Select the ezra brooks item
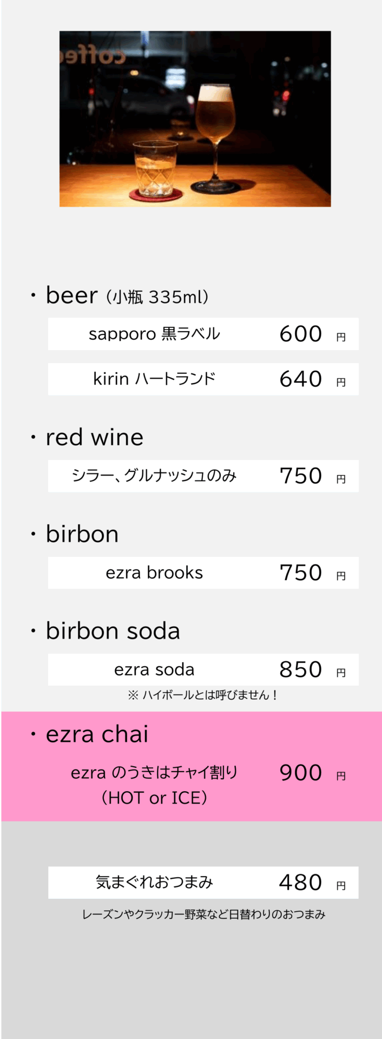Viewport: 382px width, 1039px height. [154, 573]
